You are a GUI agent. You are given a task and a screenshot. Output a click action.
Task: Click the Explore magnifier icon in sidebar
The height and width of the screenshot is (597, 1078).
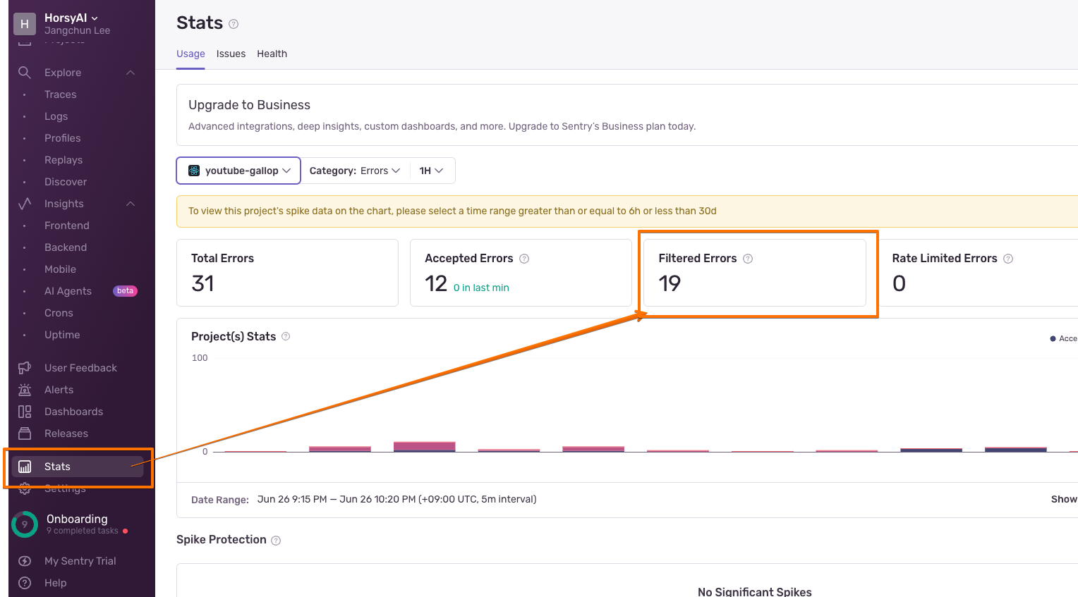pos(25,73)
